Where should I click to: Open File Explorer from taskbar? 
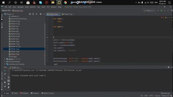click(x=53, y=2)
